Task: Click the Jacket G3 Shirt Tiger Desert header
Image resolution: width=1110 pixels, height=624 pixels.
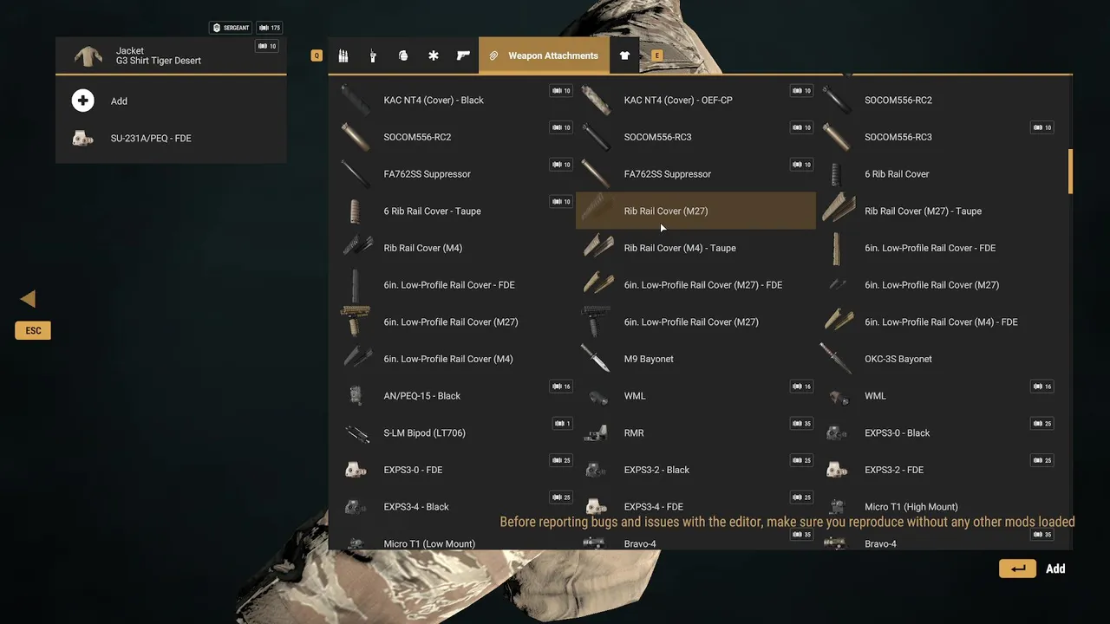Action: coord(171,55)
